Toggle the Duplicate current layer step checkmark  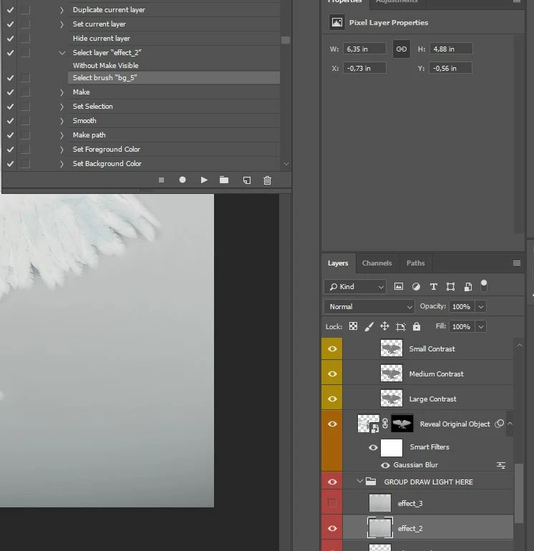pos(11,10)
